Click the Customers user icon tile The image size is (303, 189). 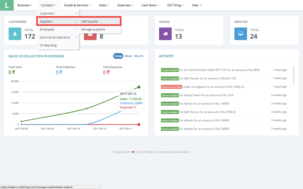[x=15, y=34]
